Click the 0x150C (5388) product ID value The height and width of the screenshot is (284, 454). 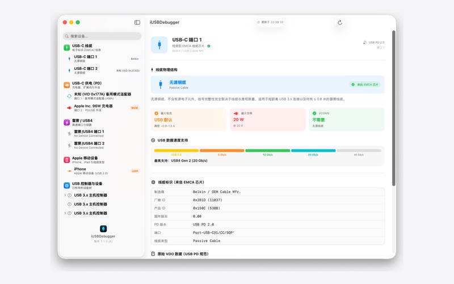point(207,208)
